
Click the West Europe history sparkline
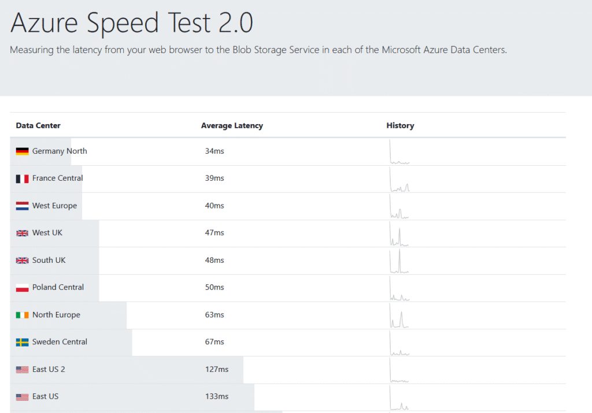[399, 206]
